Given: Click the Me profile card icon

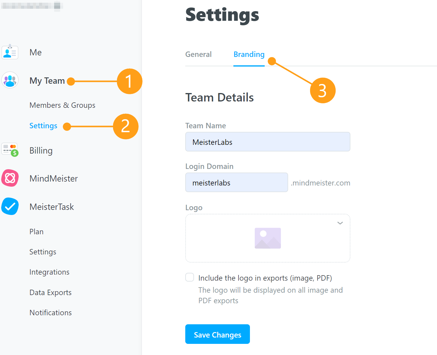Looking at the screenshot, I should pos(10,52).
